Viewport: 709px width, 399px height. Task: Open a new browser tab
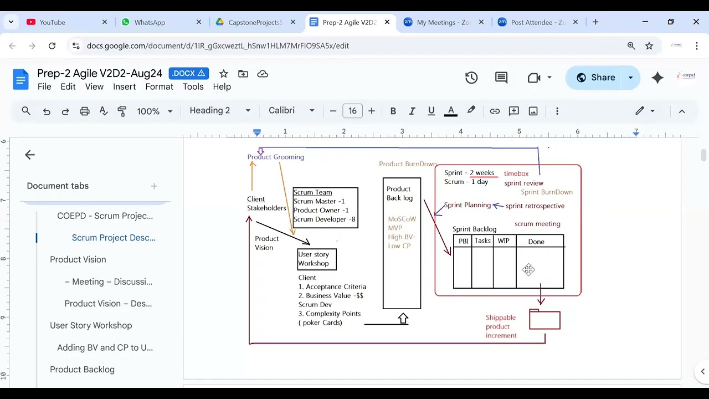point(595,22)
